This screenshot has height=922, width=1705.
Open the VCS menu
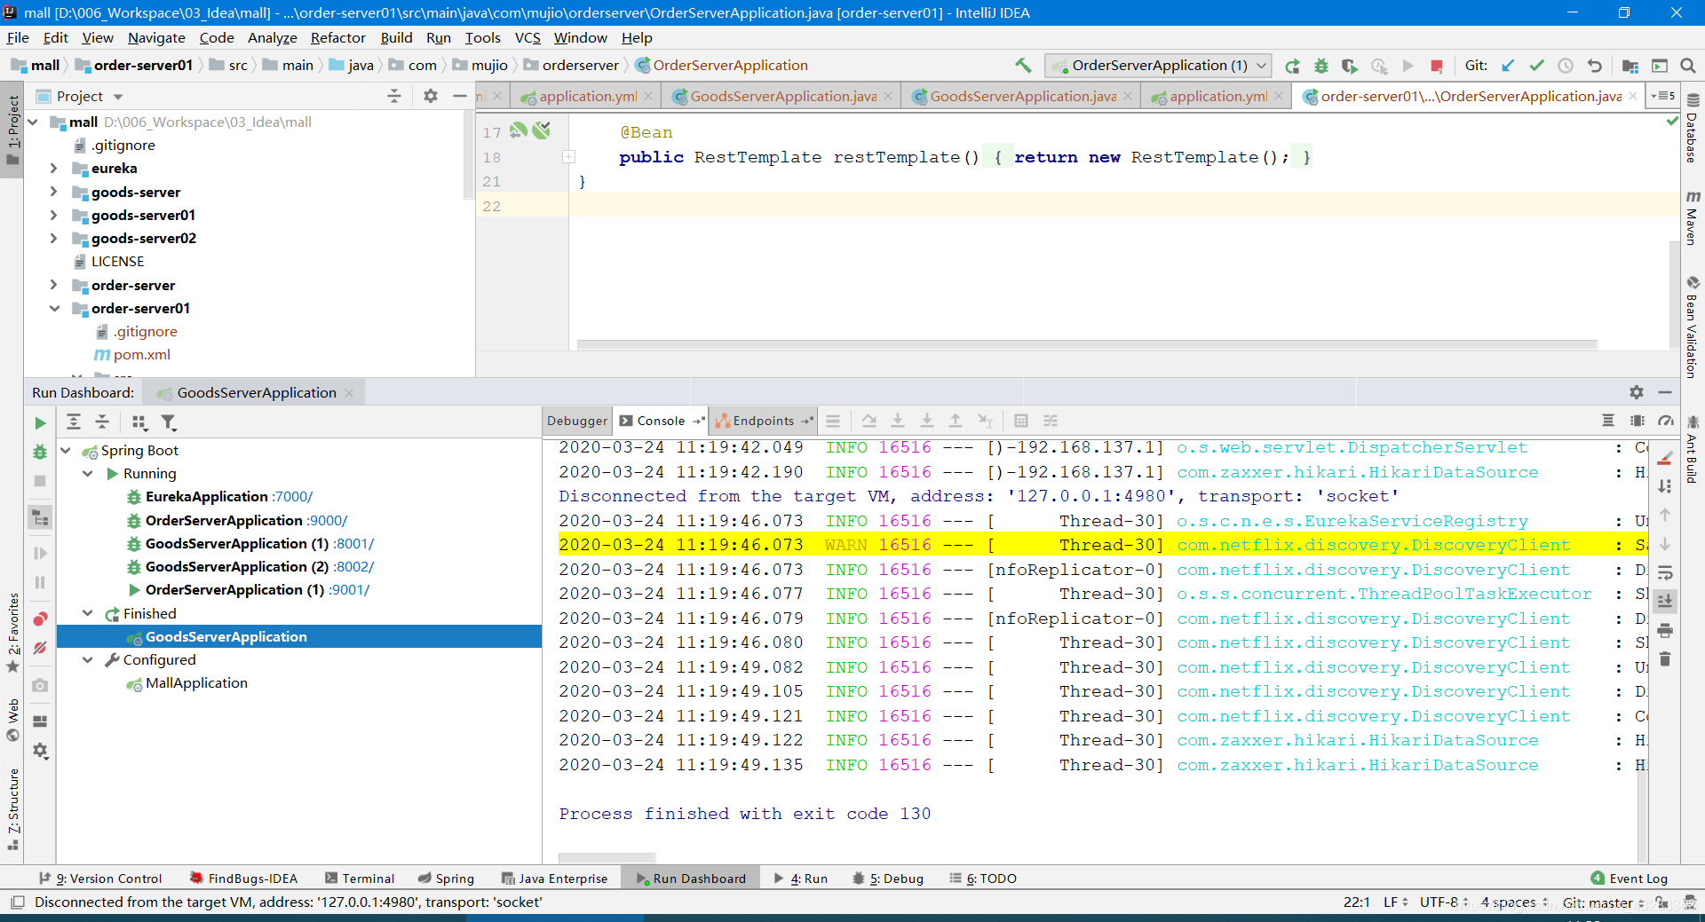(527, 37)
